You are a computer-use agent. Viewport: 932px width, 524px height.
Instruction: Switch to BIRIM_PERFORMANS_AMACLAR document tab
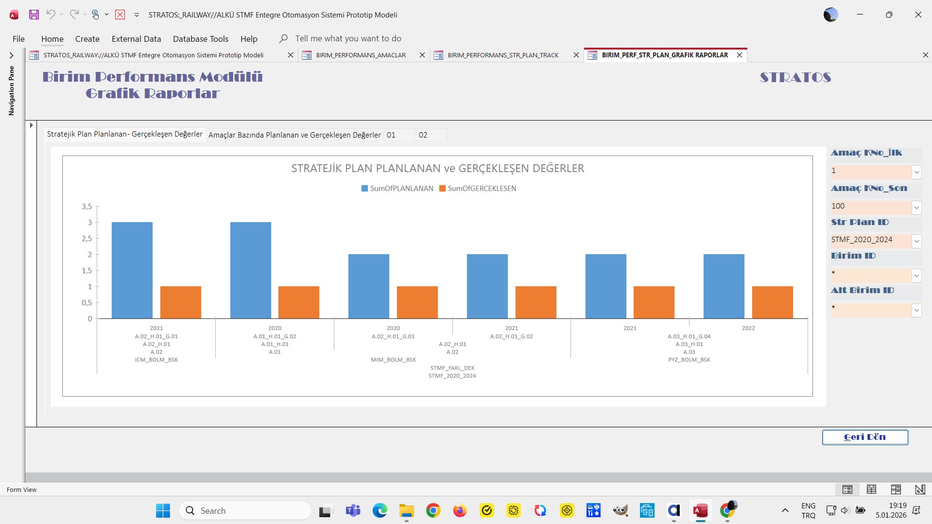[361, 55]
